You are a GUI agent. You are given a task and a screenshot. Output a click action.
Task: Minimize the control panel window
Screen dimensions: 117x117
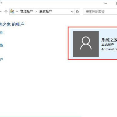[x=106, y=3]
